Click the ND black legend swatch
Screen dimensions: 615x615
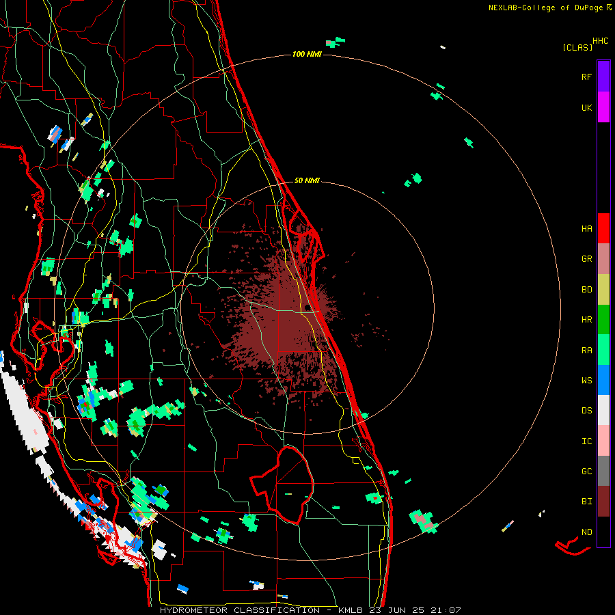(603, 532)
